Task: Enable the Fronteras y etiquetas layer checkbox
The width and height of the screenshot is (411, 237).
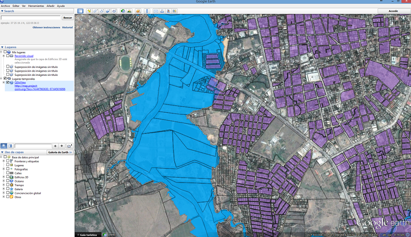Action: [8, 161]
